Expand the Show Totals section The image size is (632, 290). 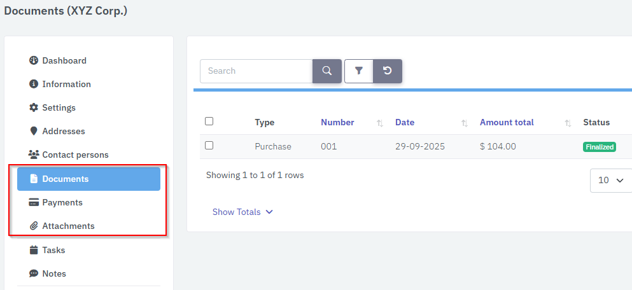242,212
